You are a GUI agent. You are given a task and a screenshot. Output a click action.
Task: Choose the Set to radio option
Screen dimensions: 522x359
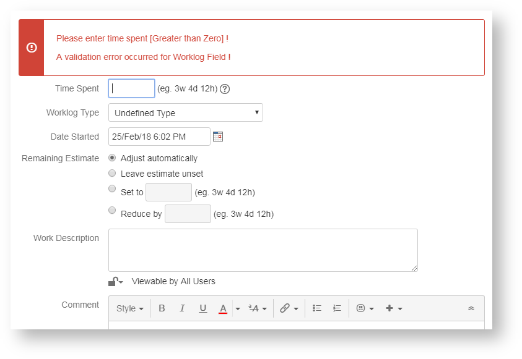coord(112,188)
